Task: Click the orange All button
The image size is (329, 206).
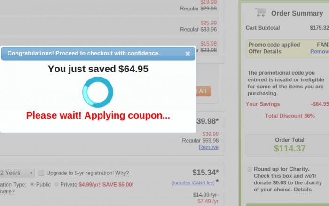Action: [x=203, y=91]
